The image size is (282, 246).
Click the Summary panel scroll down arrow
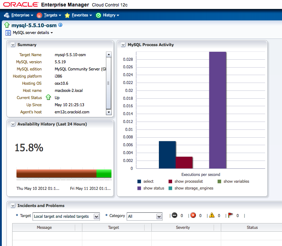tap(109, 112)
